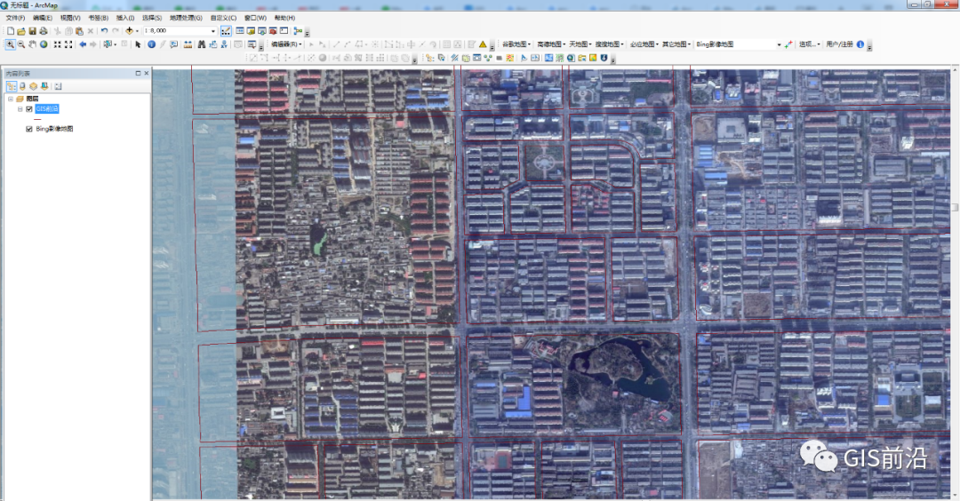
Task: Open the 地理处理(G) menu
Action: [186, 18]
